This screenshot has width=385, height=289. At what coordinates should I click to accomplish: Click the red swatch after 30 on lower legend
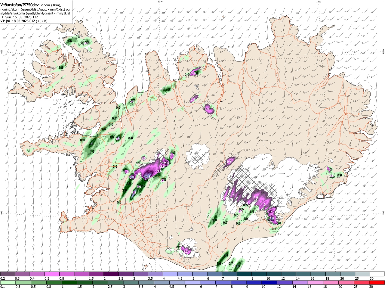click(377, 282)
